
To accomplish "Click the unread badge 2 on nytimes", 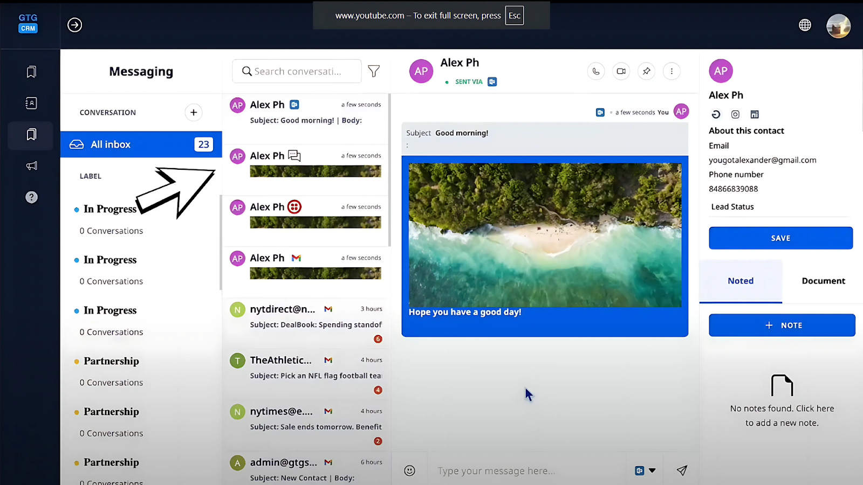I will (x=378, y=441).
